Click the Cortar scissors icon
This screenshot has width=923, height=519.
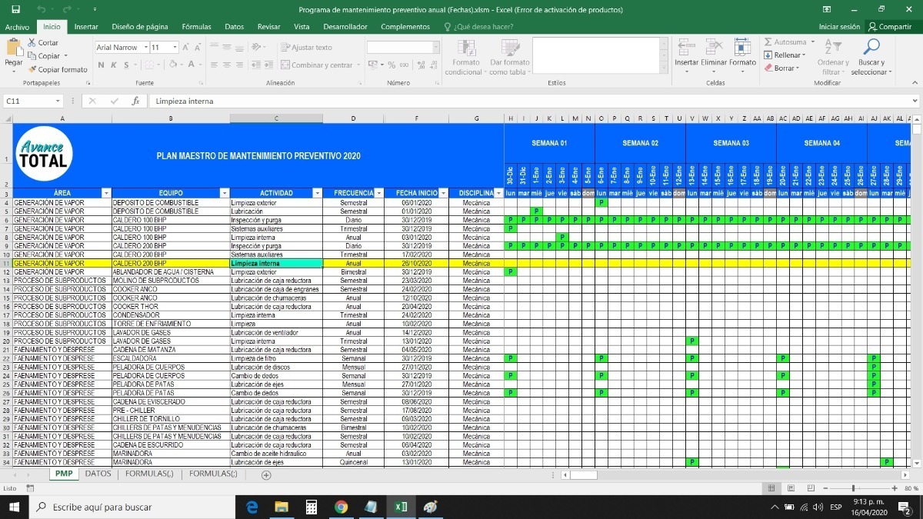(x=32, y=43)
